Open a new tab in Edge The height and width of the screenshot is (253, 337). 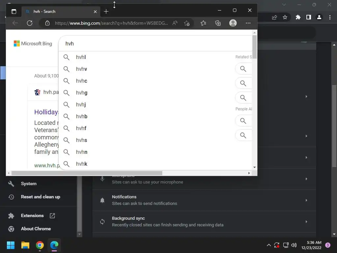[x=106, y=12]
